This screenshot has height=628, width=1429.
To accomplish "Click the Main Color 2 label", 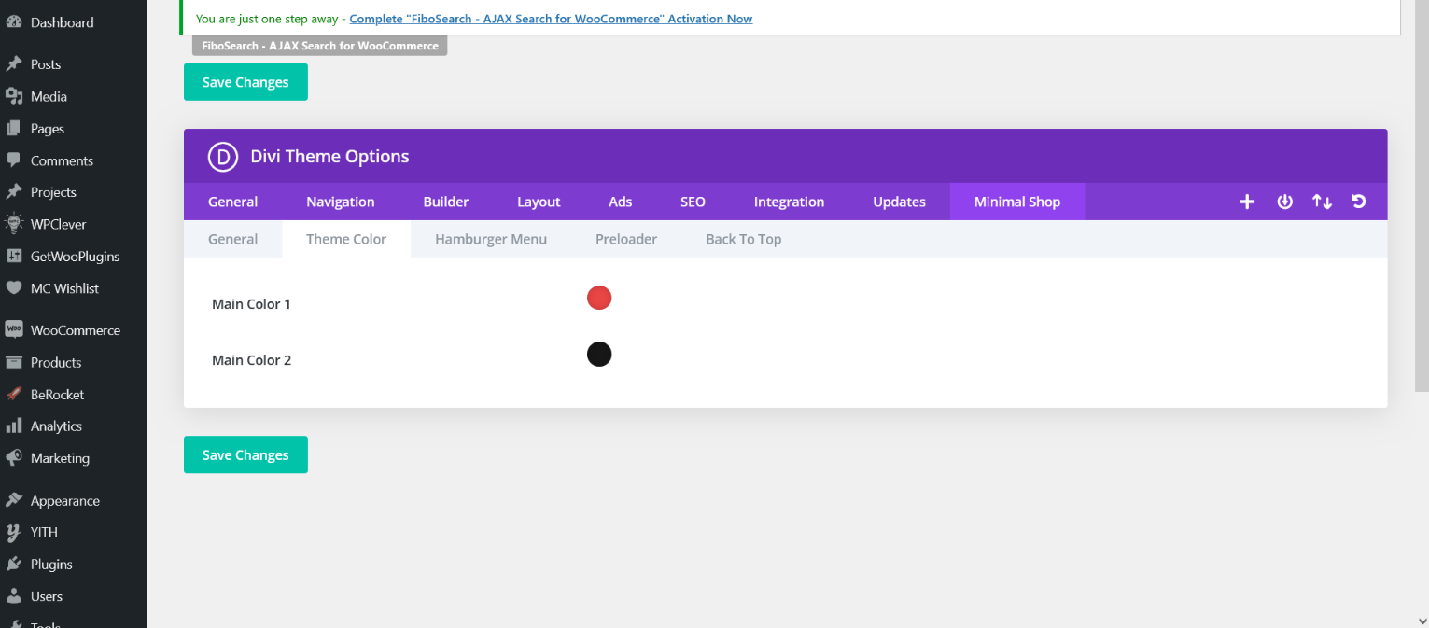I will 251,360.
